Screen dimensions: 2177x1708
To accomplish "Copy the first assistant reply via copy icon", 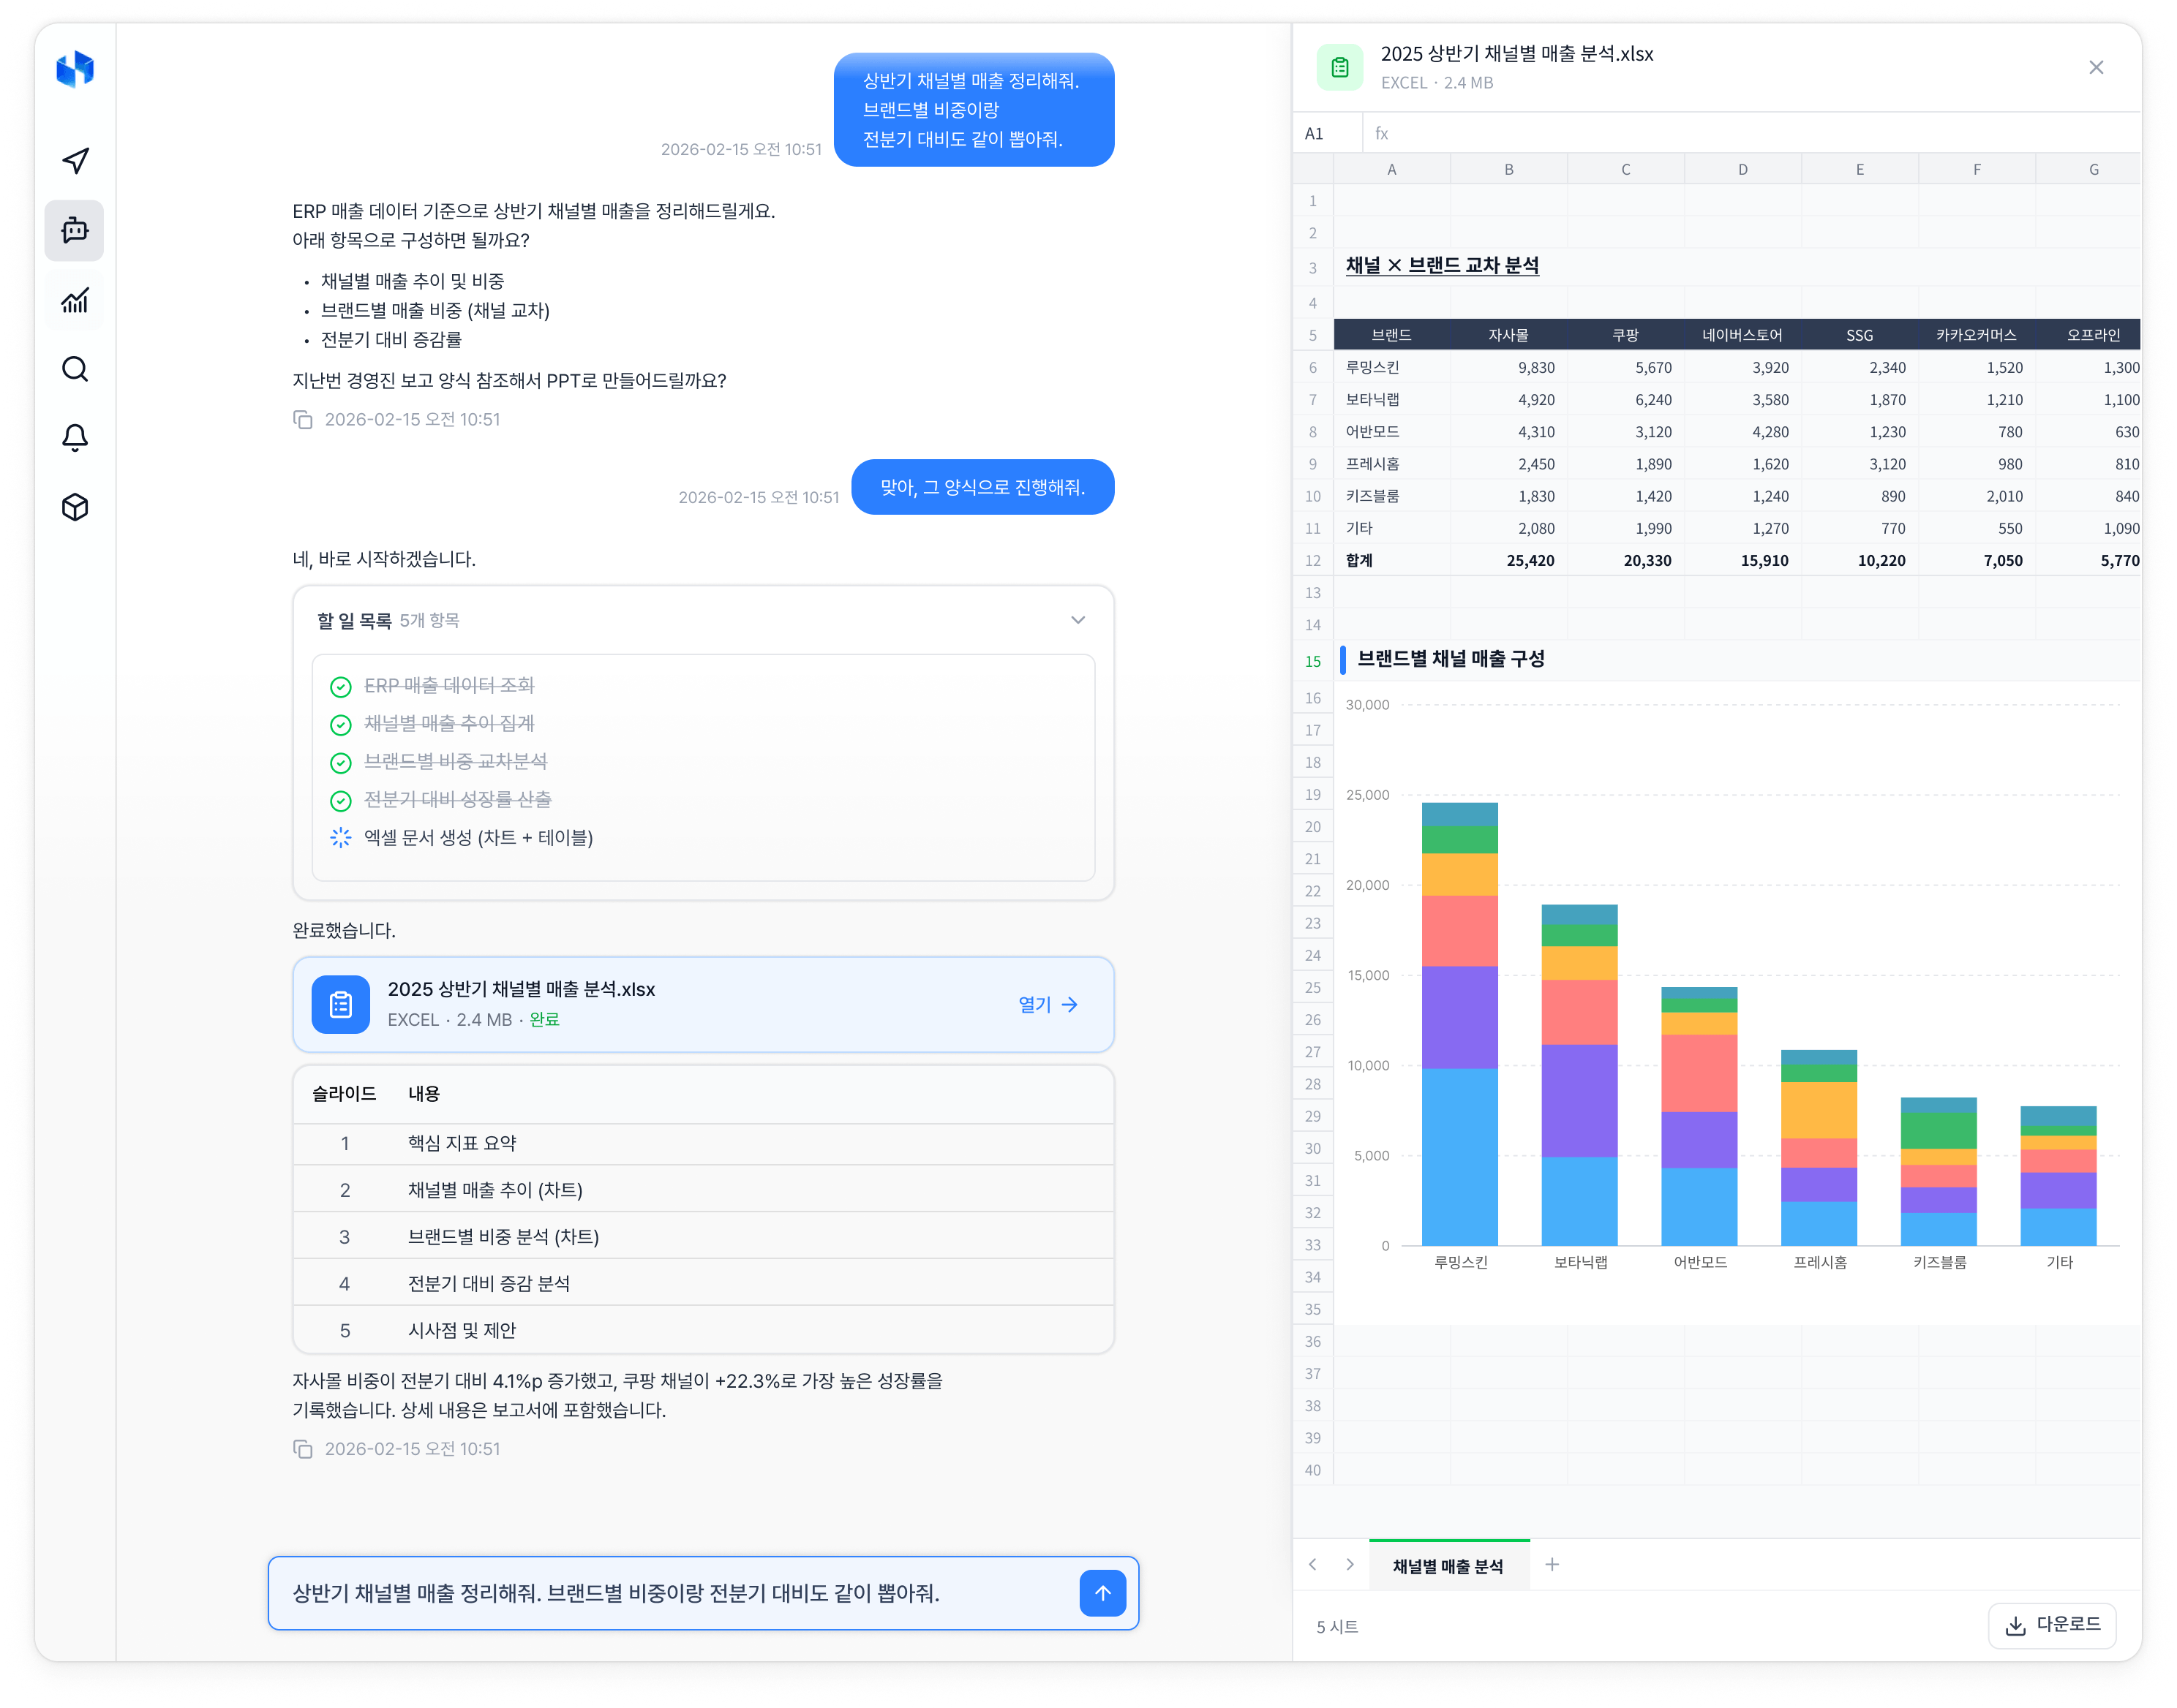I will click(302, 419).
